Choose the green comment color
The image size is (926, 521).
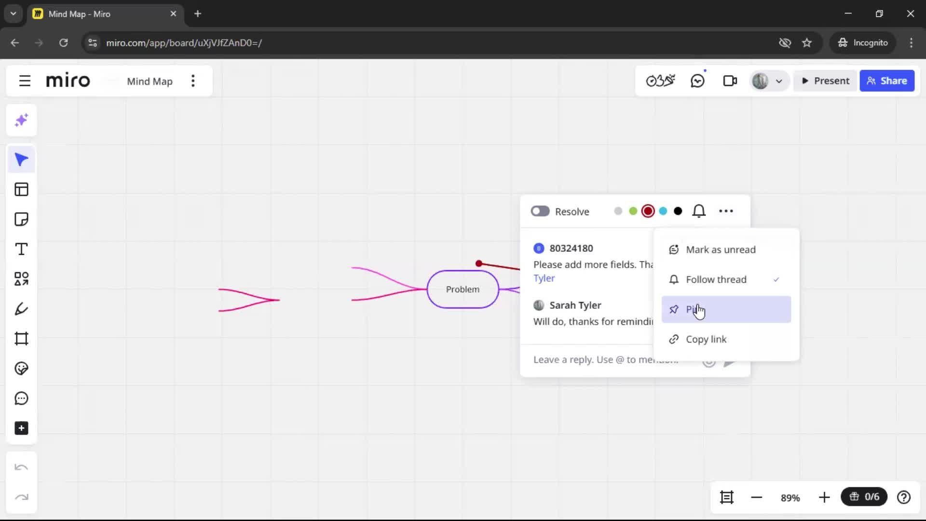point(633,211)
